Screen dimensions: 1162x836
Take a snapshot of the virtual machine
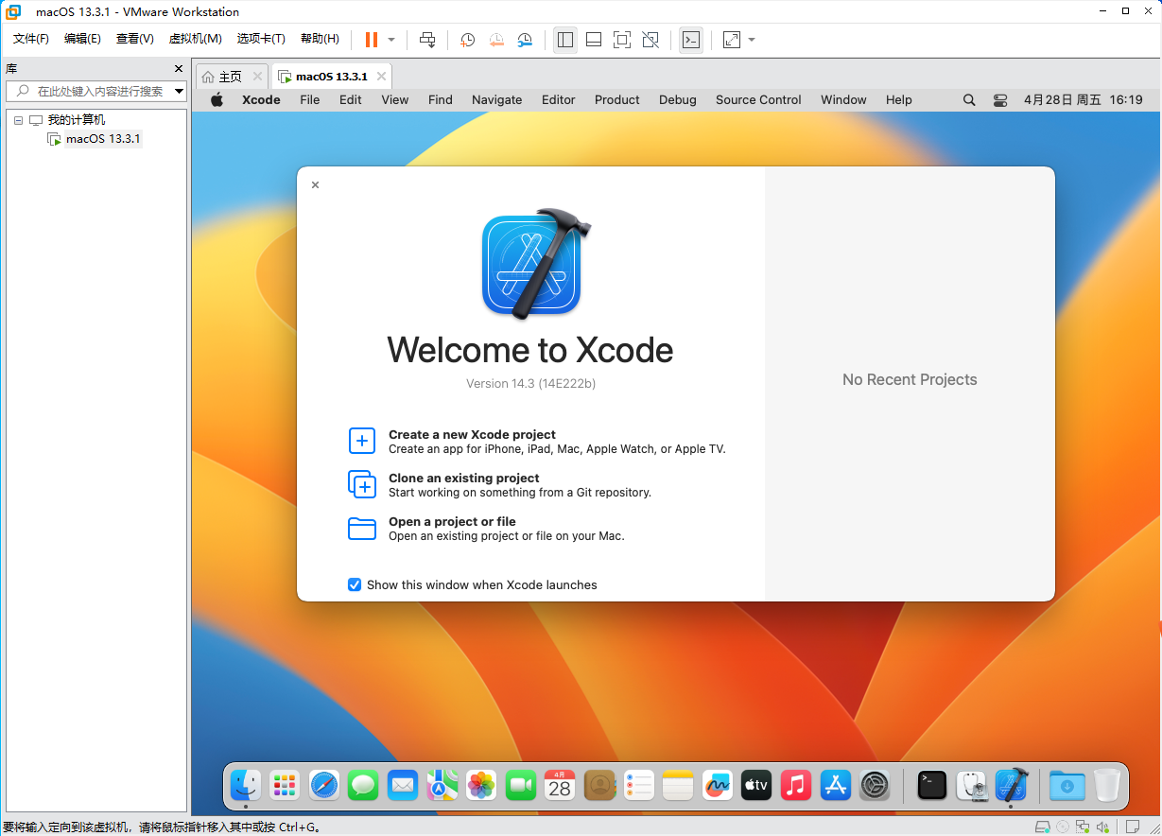tap(466, 40)
